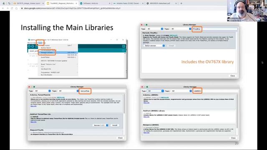
Task: Click scrollbar in tensorflow Library Manager list
Action: click(x=124, y=104)
